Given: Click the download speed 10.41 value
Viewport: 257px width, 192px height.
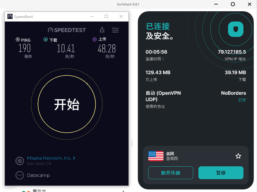Looking at the screenshot, I should tap(66, 48).
